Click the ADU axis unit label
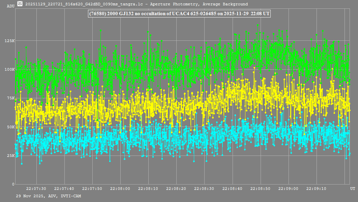Viewport: 358px width, 202px height. [x=11, y=6]
